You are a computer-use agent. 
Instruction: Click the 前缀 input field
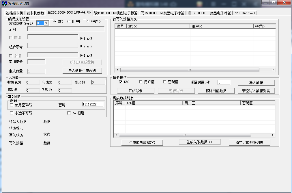coord(53,37)
